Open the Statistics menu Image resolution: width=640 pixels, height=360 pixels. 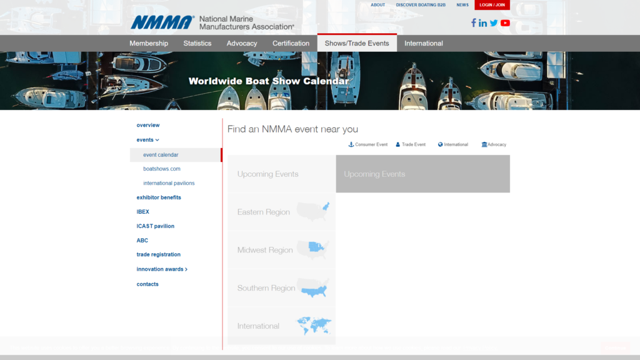pos(197,43)
